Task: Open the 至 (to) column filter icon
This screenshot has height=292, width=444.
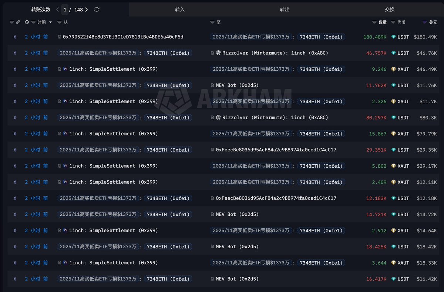Action: (212, 22)
